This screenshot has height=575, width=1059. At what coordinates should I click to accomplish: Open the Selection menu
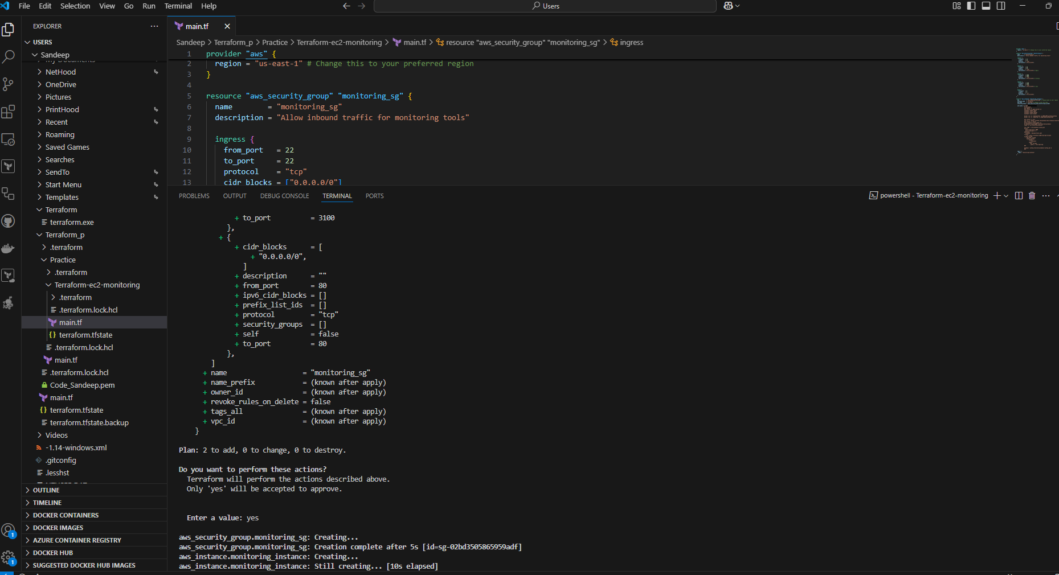[x=75, y=6]
